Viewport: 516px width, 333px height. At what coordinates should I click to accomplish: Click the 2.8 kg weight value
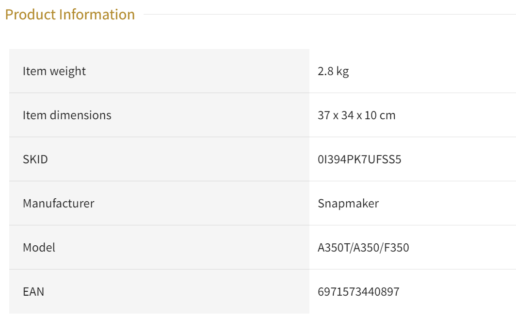click(333, 71)
